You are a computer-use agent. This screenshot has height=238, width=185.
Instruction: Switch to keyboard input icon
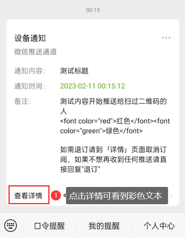click(x=11, y=226)
